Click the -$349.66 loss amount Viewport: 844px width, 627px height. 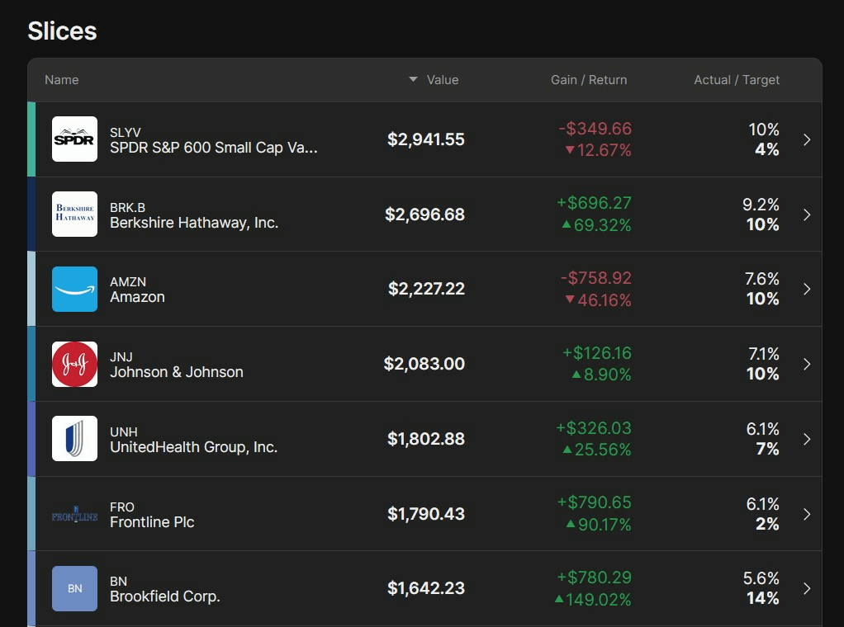595,129
